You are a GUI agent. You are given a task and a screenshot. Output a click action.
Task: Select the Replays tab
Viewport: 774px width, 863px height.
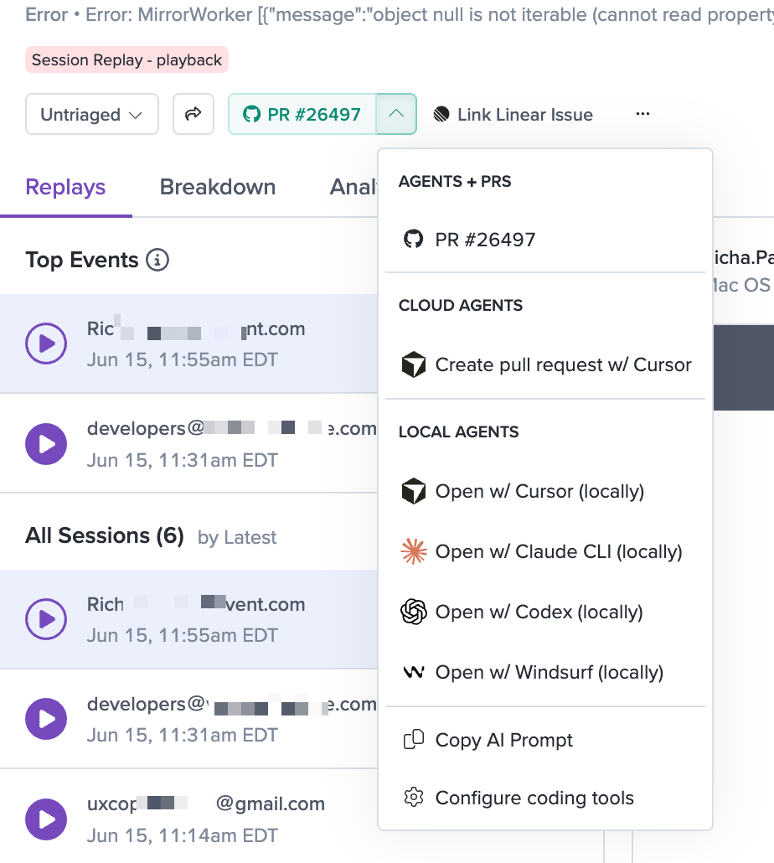click(x=65, y=187)
